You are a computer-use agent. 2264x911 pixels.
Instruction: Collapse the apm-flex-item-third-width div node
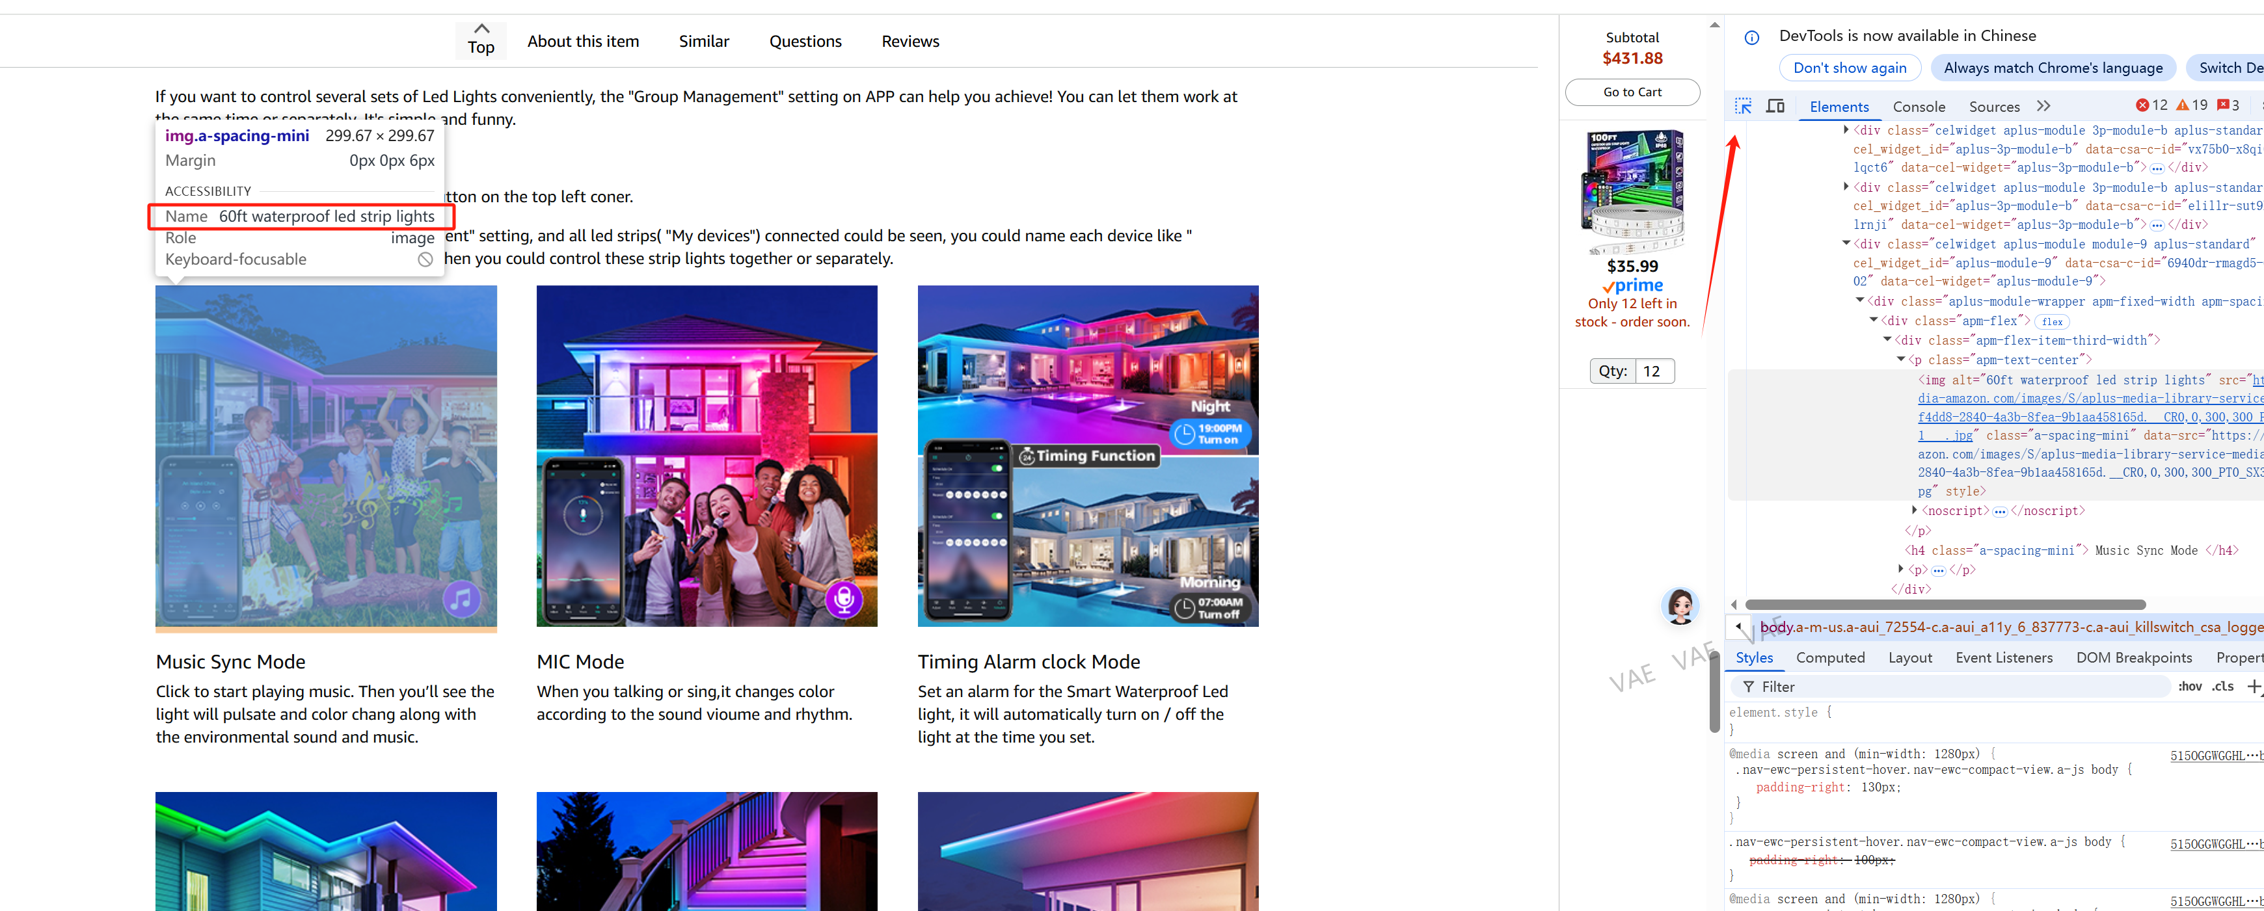(1887, 340)
